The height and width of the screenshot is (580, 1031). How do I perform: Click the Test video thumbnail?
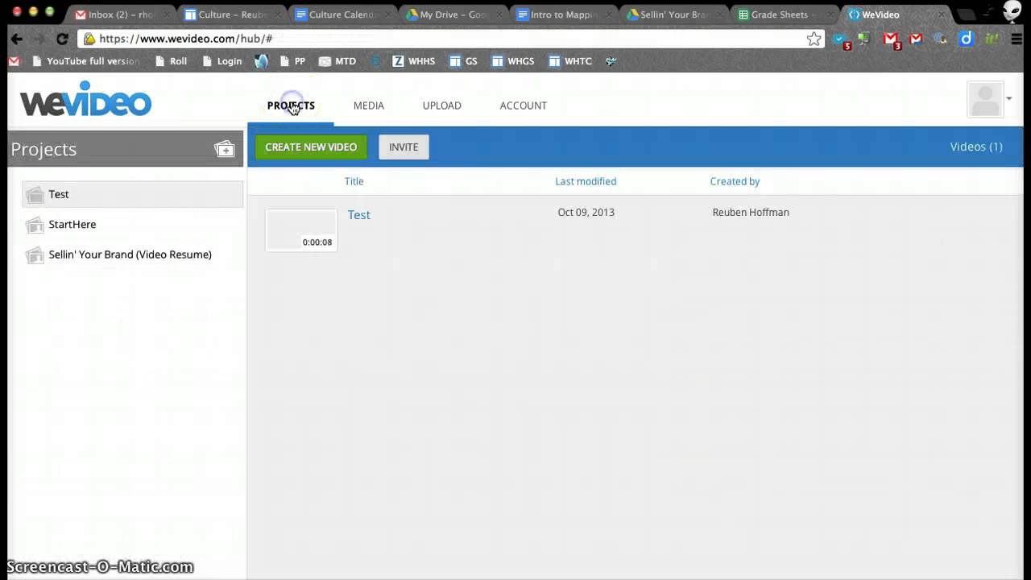(x=301, y=230)
